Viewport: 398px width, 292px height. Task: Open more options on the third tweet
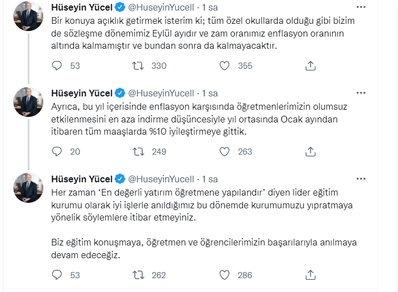[361, 179]
